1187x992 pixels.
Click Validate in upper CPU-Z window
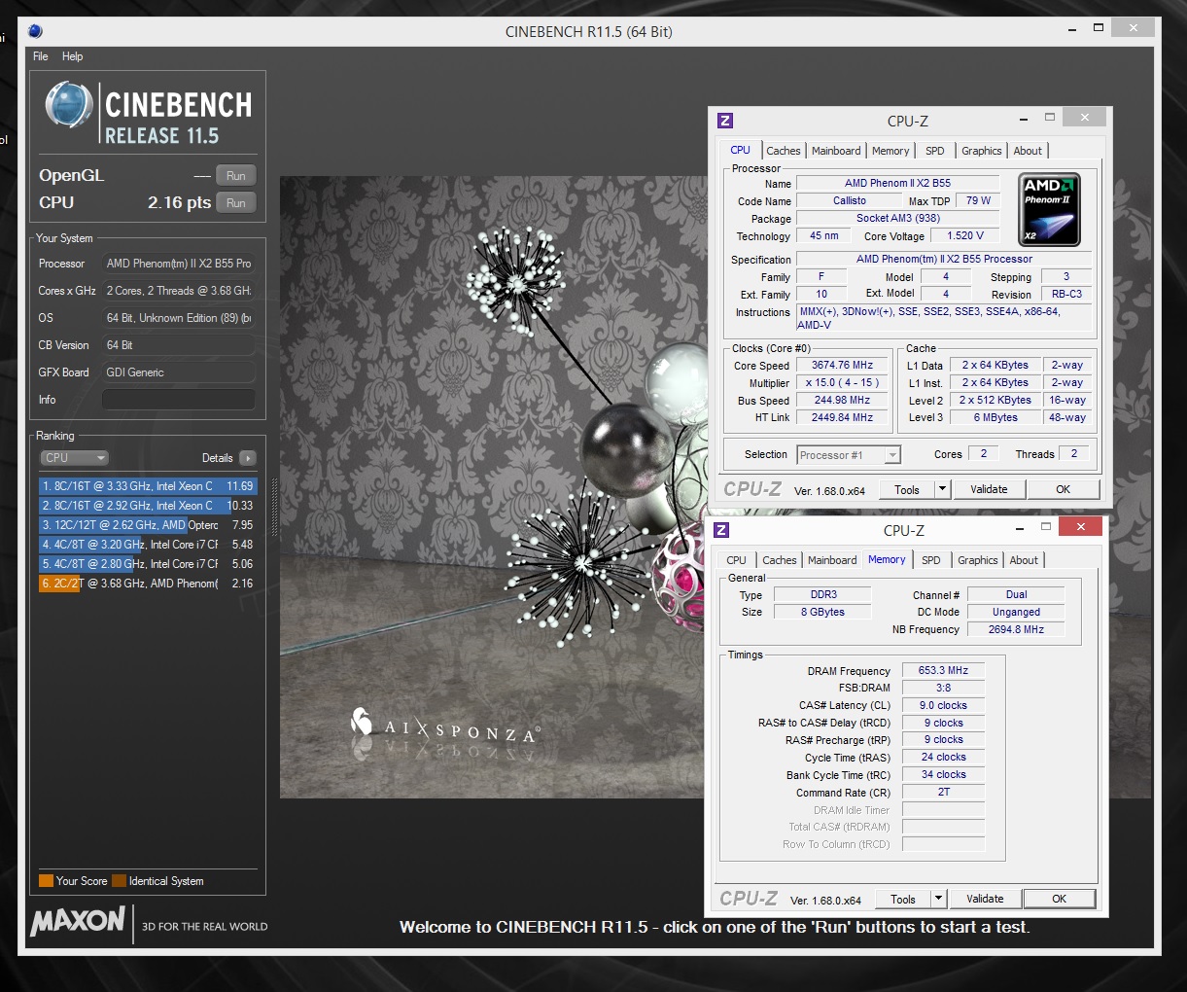tap(989, 490)
